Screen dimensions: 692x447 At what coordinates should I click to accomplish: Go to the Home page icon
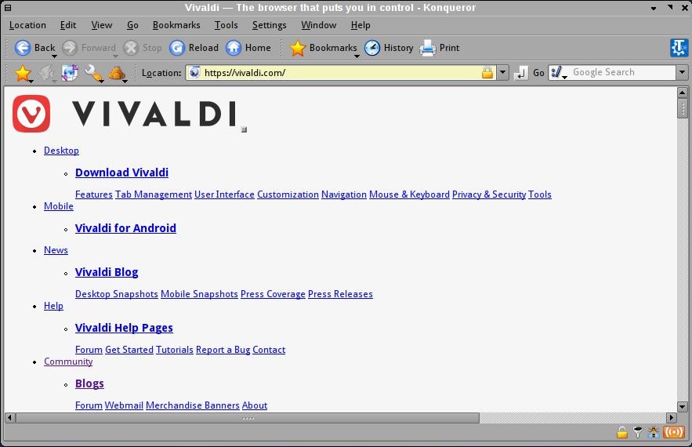(234, 48)
